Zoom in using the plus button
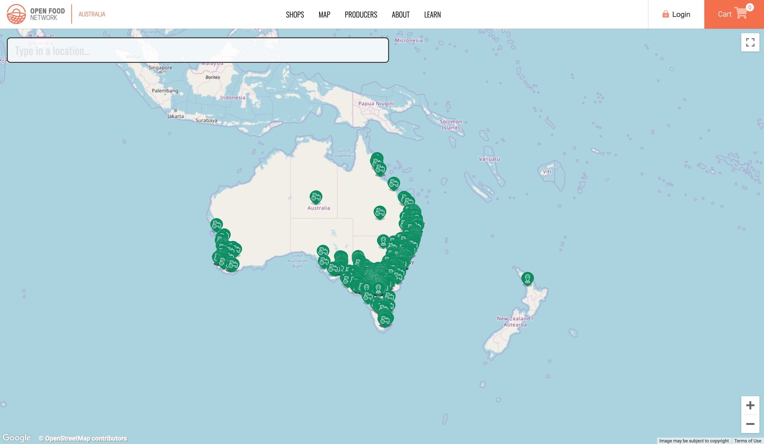The height and width of the screenshot is (444, 764). click(x=750, y=405)
